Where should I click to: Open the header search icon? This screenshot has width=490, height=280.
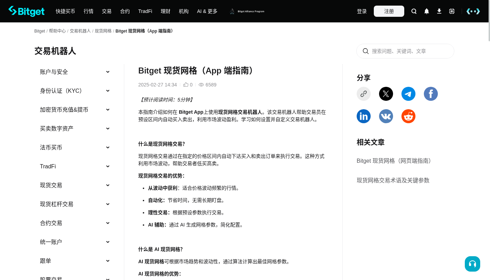pyautogui.click(x=414, y=11)
